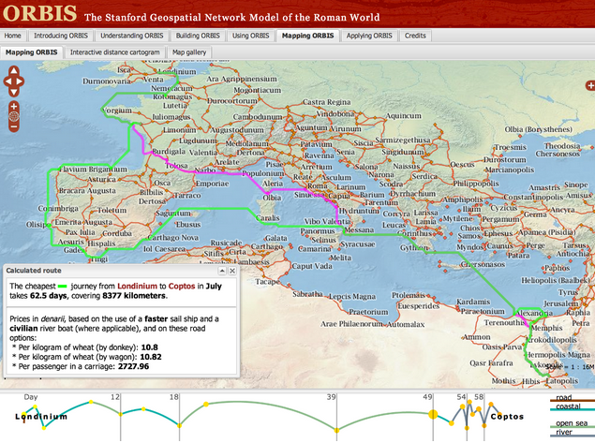
Task: Click Vindobona on the map
Action: (335, 113)
